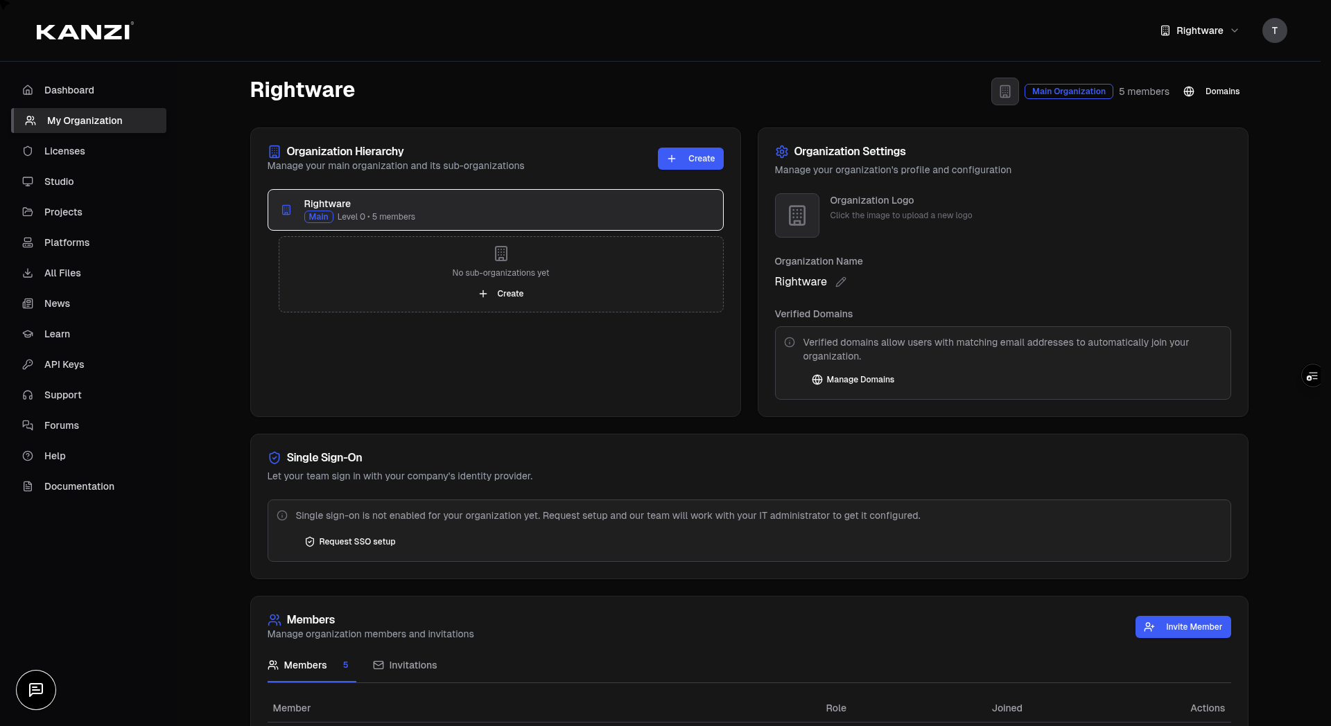This screenshot has width=1331, height=726.
Task: Click the Main Organization badge
Action: [x=1068, y=91]
